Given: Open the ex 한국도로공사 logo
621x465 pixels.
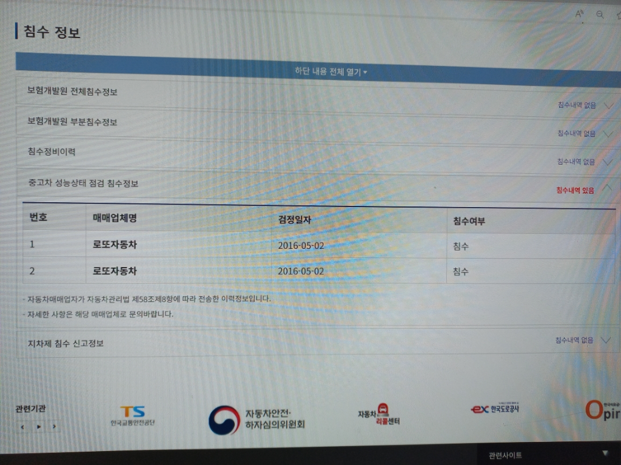Looking at the screenshot, I should 495,409.
